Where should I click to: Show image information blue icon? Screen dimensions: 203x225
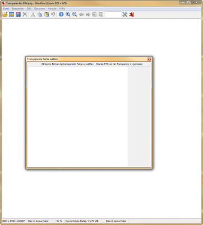pyautogui.click(x=61, y=15)
